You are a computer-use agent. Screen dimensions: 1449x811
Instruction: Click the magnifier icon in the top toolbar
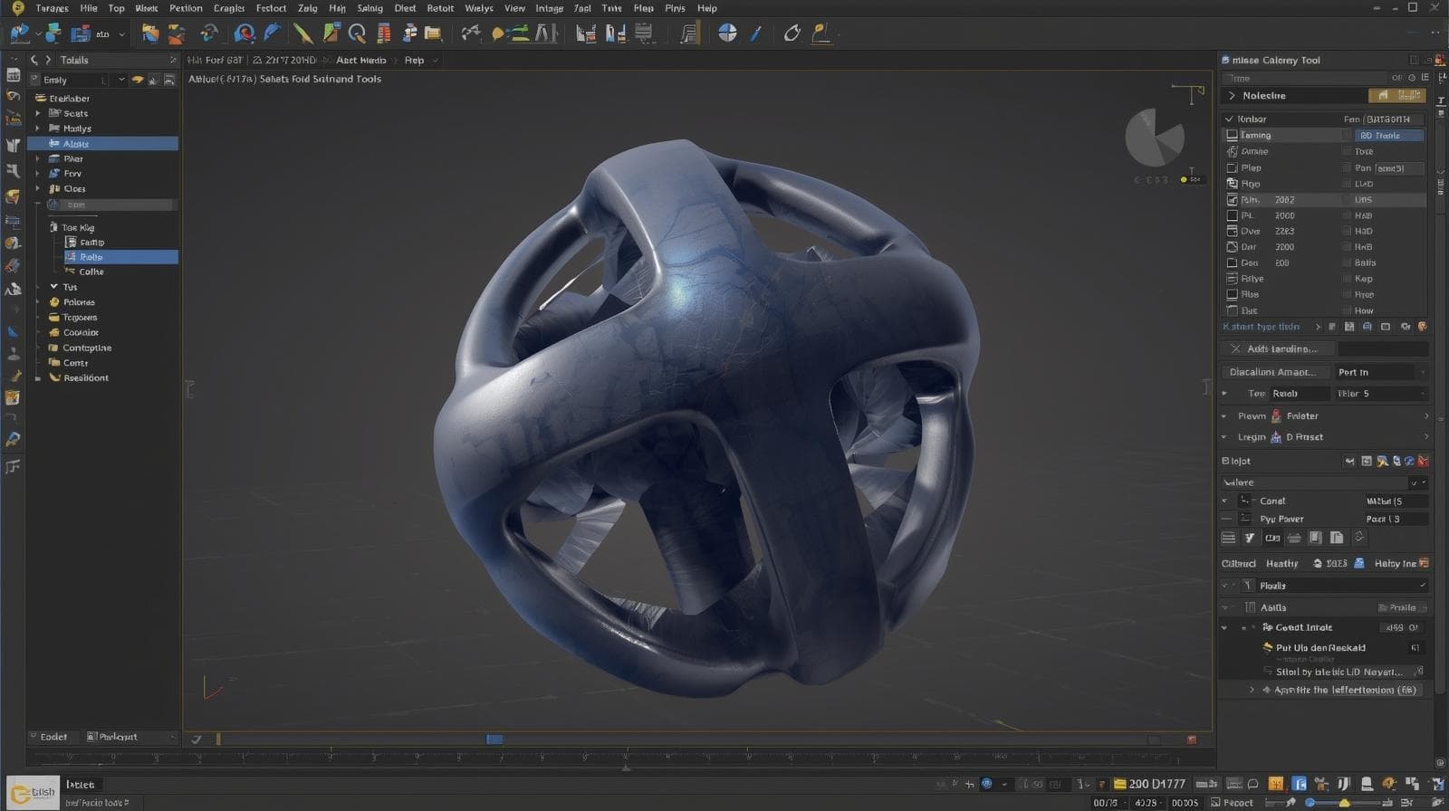coord(357,33)
